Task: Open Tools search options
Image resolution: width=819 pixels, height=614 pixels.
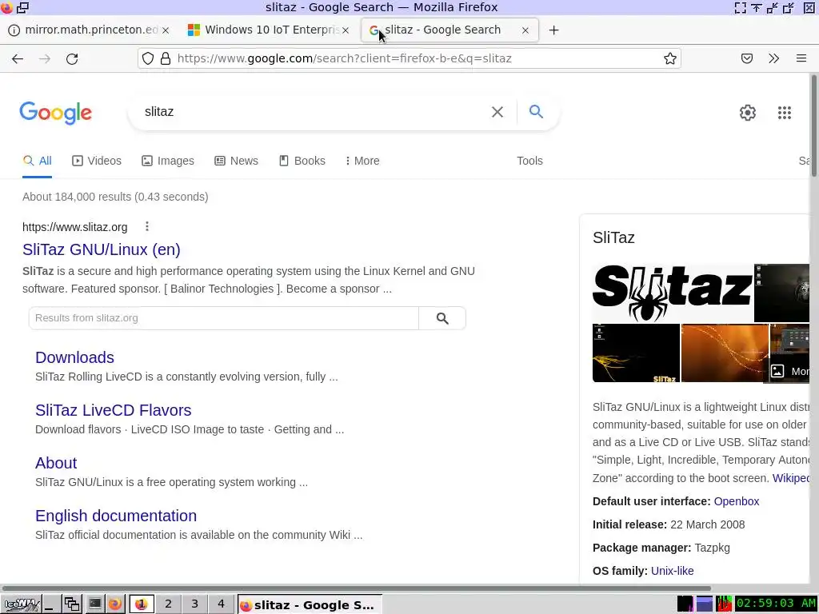Action: pos(529,161)
